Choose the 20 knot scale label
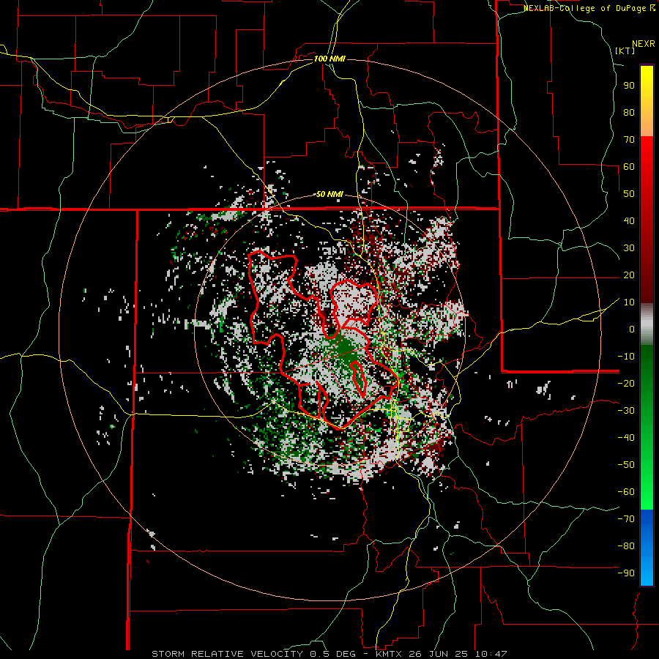Viewport: 659px width, 659px height. tap(629, 275)
